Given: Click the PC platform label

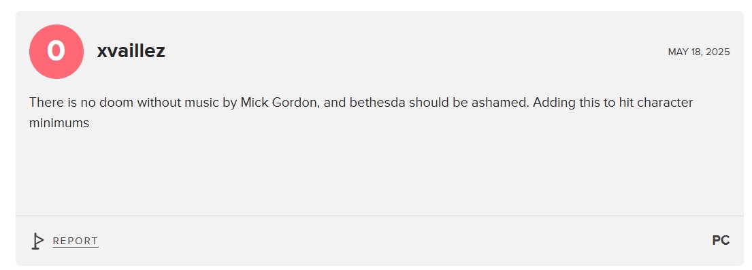Looking at the screenshot, I should point(721,240).
